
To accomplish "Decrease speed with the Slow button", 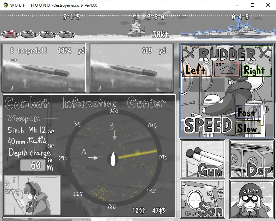I will click(248, 128).
